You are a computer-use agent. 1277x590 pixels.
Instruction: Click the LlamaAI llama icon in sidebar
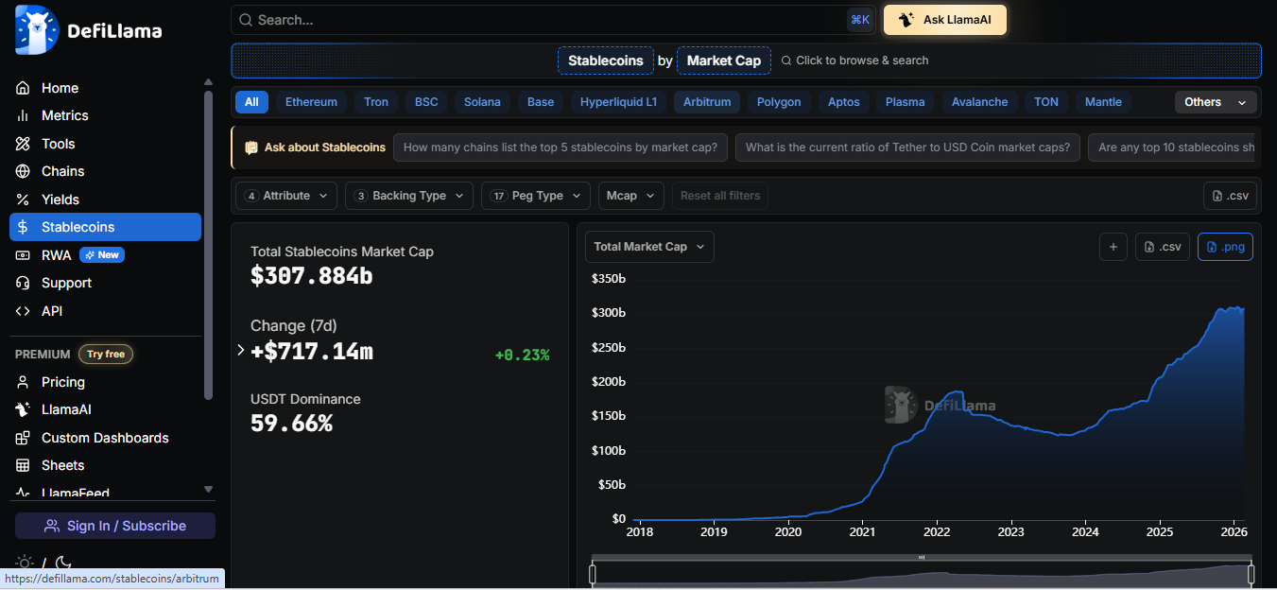24,409
